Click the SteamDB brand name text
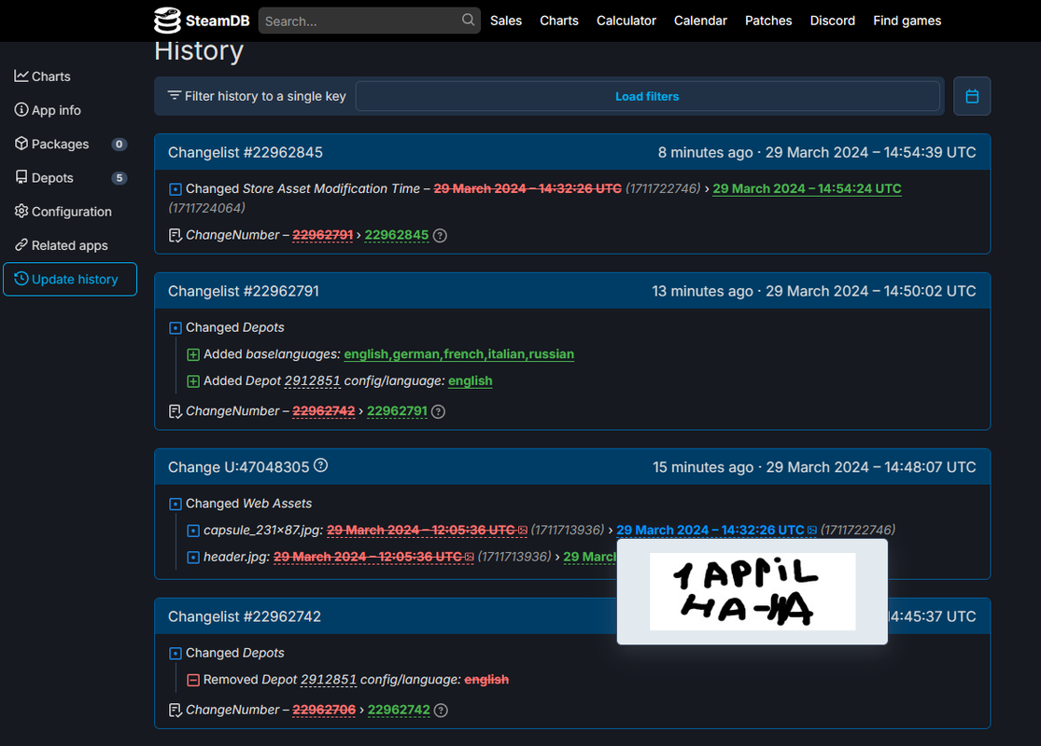Screen dimensions: 1041x746 tap(218, 21)
